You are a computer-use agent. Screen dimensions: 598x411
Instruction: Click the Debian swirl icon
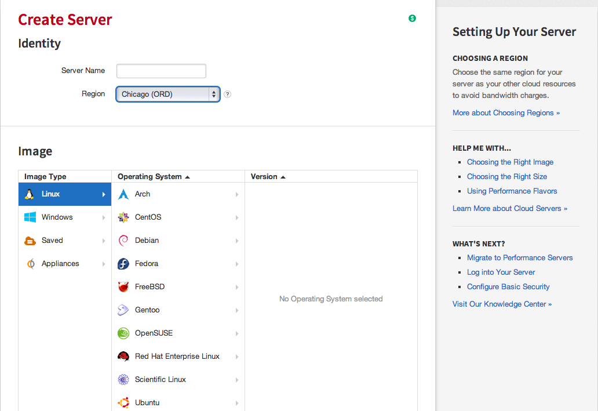pos(123,241)
